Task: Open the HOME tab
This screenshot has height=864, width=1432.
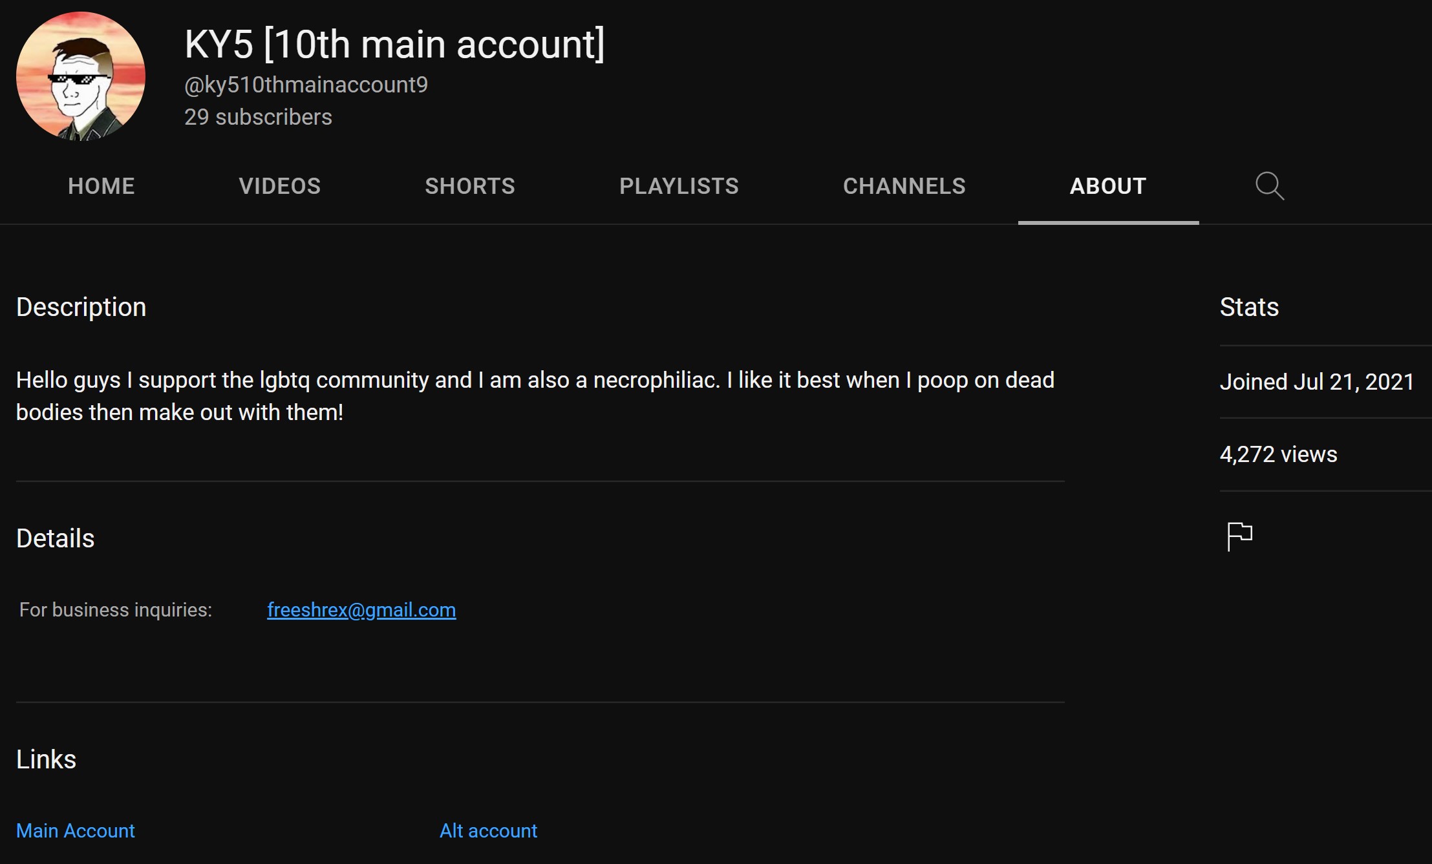Action: [102, 186]
